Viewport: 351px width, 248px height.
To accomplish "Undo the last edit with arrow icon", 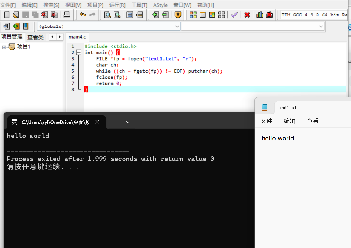I will (x=83, y=15).
